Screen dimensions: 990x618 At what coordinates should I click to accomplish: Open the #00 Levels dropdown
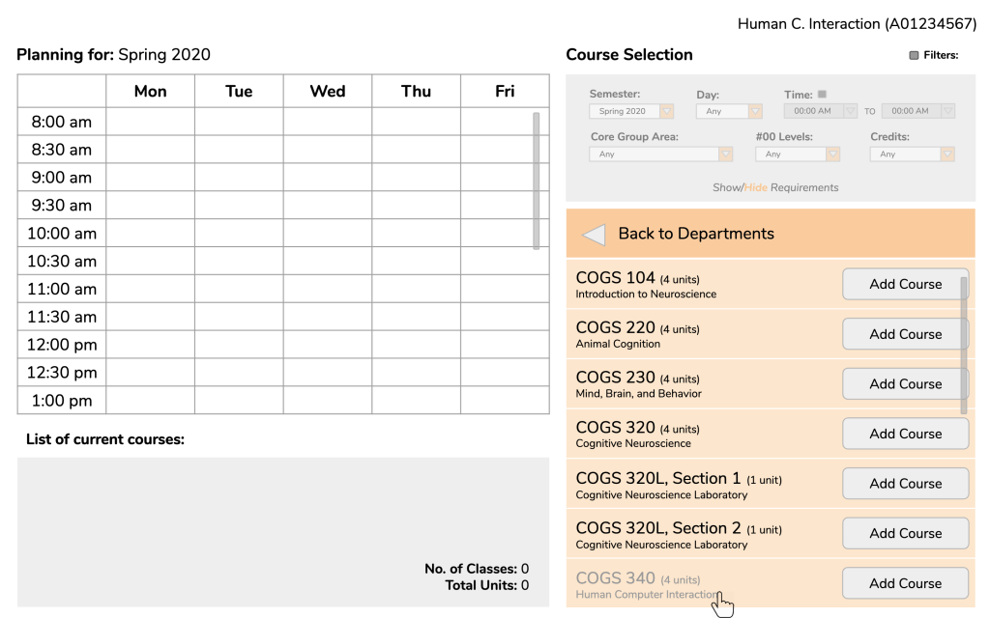coord(798,154)
